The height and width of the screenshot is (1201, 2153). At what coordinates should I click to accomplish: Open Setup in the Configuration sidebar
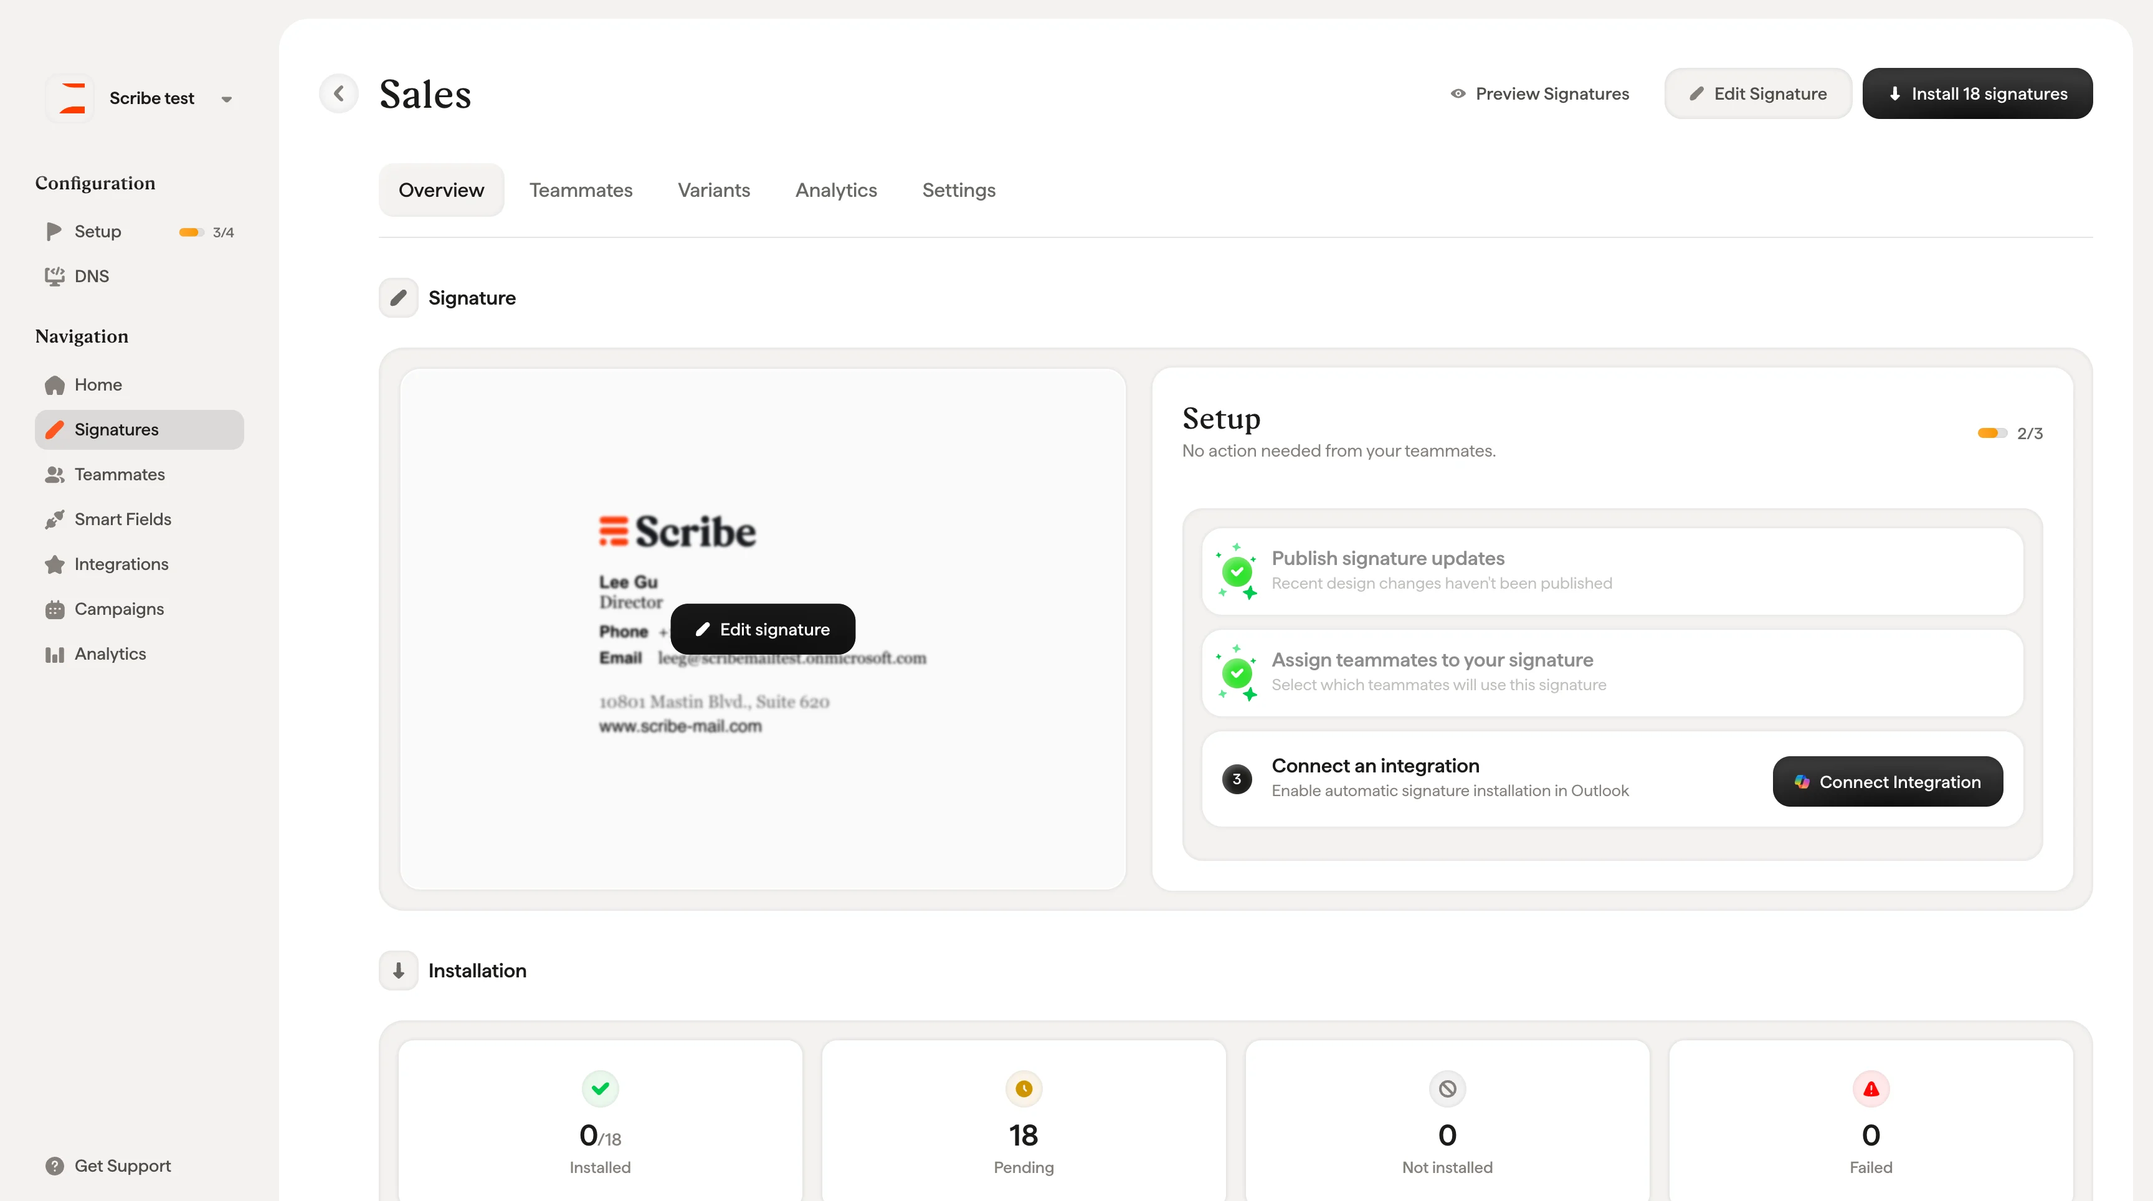[x=140, y=232]
